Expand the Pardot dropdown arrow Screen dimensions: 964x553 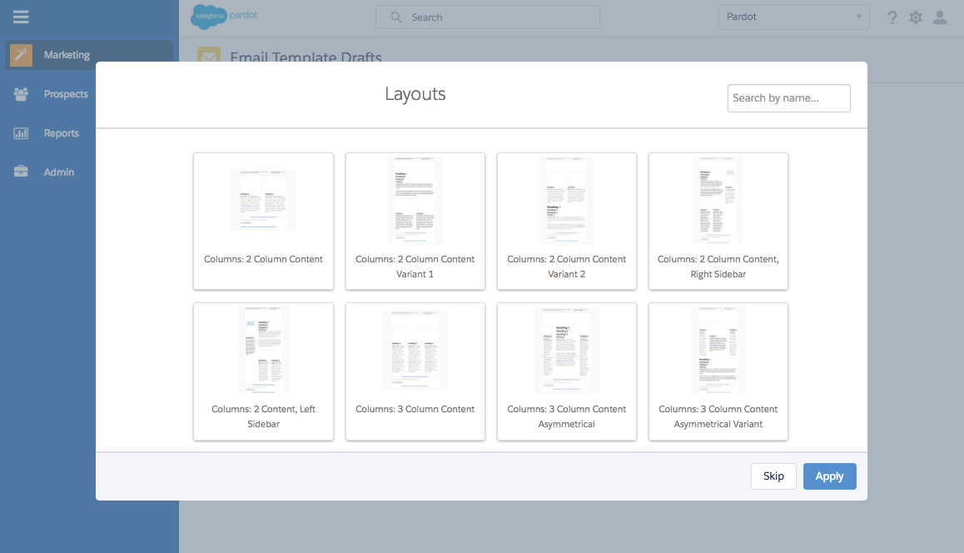click(861, 17)
